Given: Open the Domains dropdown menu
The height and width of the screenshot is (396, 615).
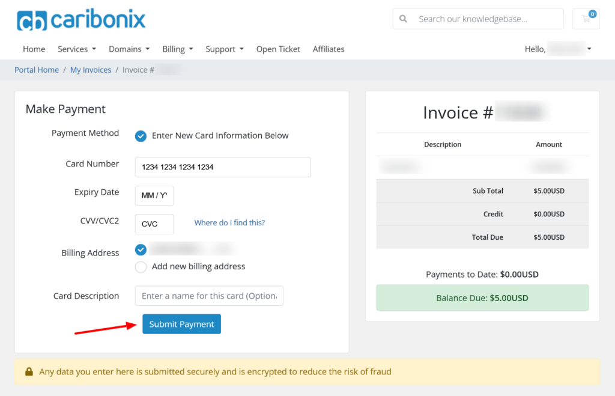Looking at the screenshot, I should coord(129,49).
